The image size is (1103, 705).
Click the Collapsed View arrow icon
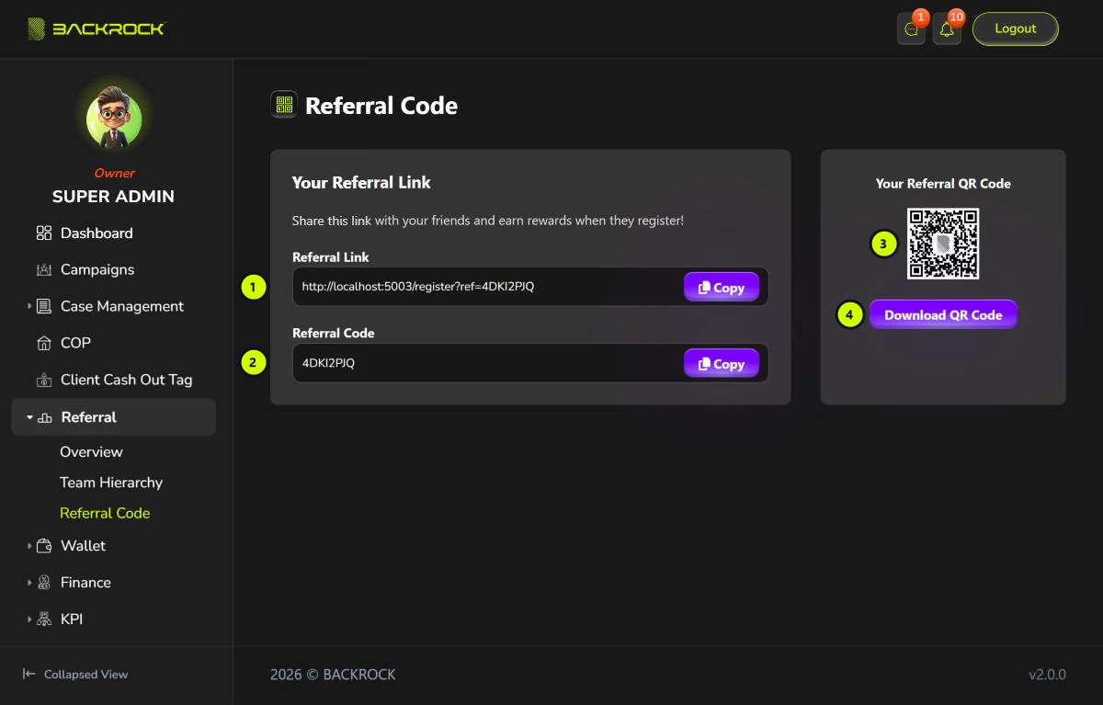tap(29, 674)
